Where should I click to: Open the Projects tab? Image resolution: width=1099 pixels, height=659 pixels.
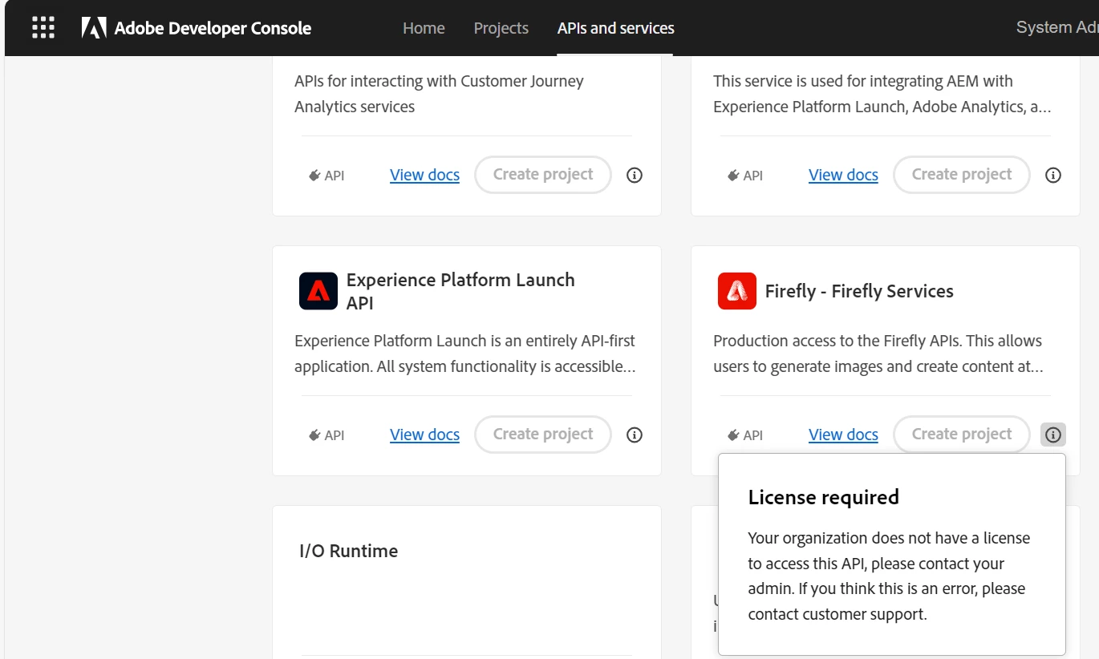coord(501,28)
